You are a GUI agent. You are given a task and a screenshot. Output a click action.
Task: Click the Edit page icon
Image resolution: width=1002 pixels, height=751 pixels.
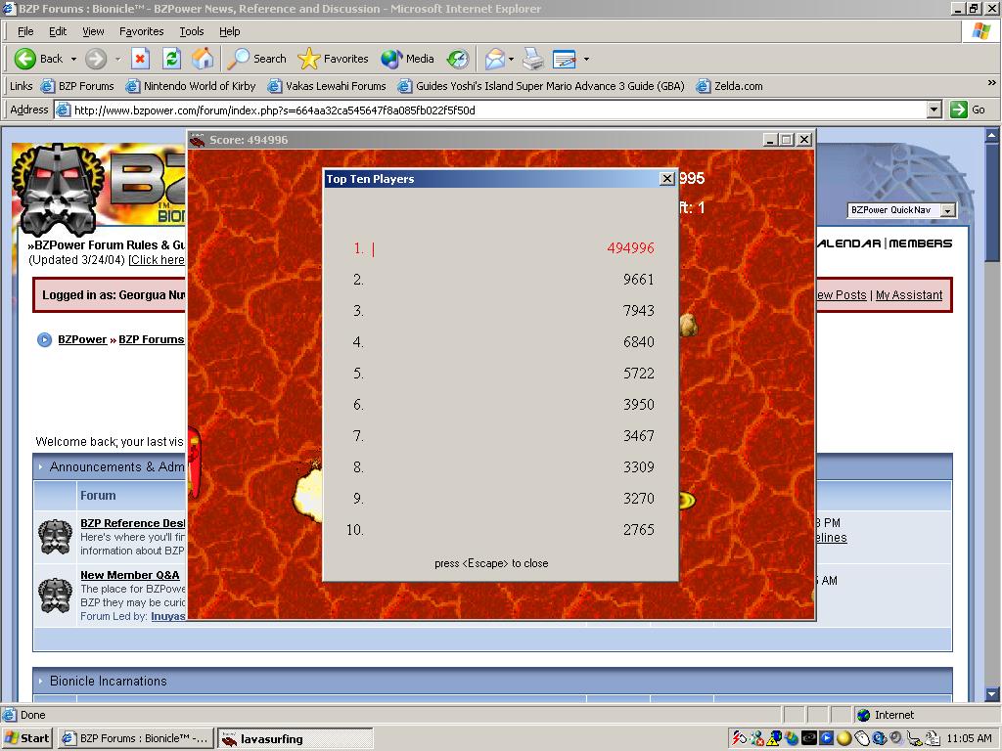pyautogui.click(x=565, y=59)
